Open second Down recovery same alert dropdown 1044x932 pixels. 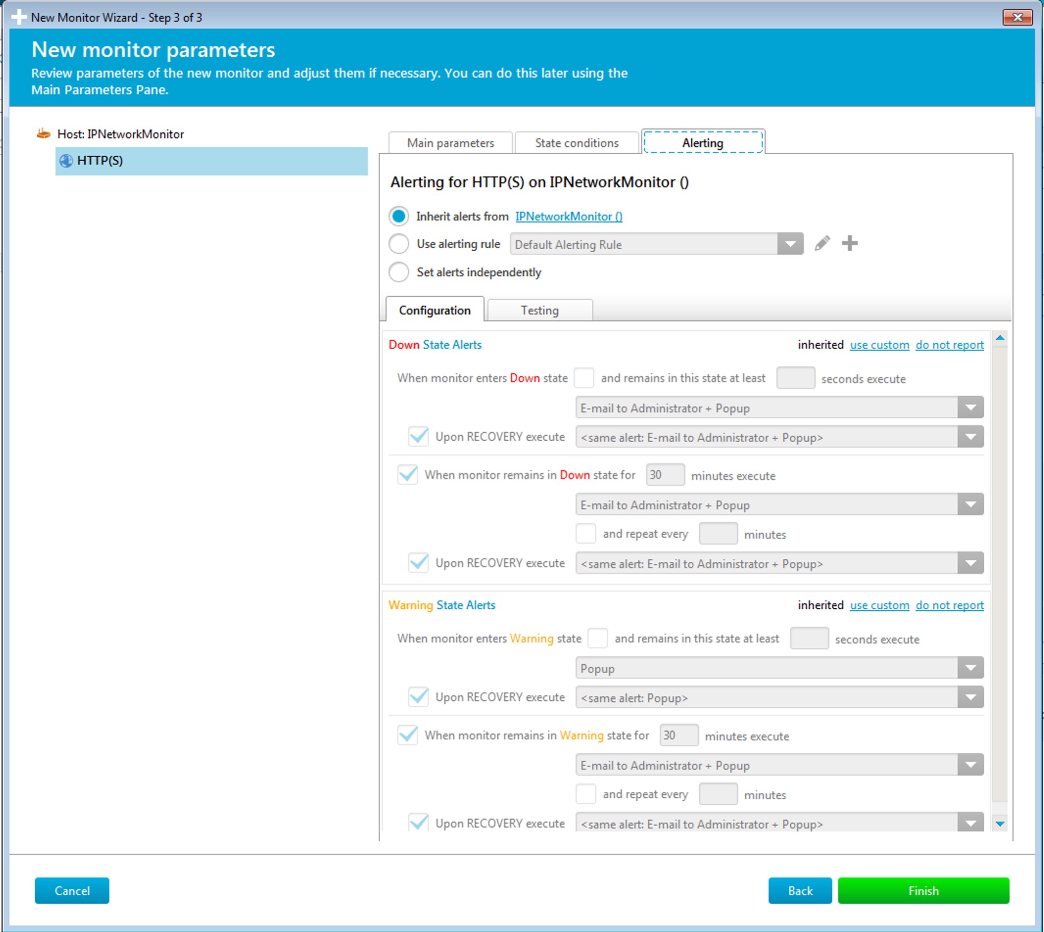[x=779, y=563]
